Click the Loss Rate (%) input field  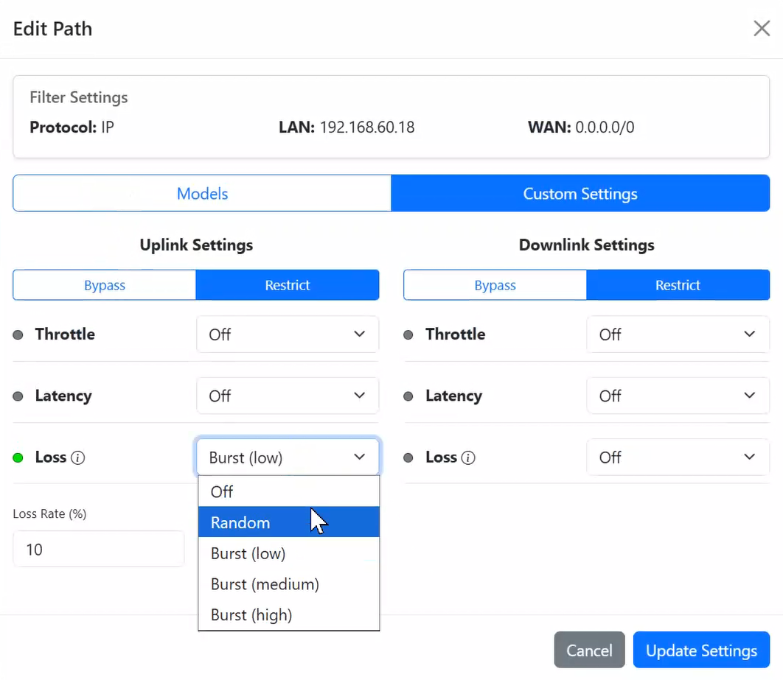coord(99,549)
